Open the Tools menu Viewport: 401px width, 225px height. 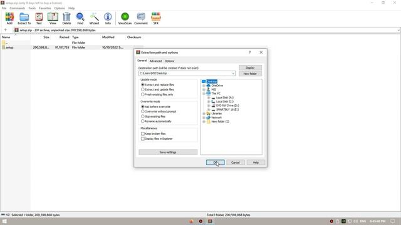[32, 8]
